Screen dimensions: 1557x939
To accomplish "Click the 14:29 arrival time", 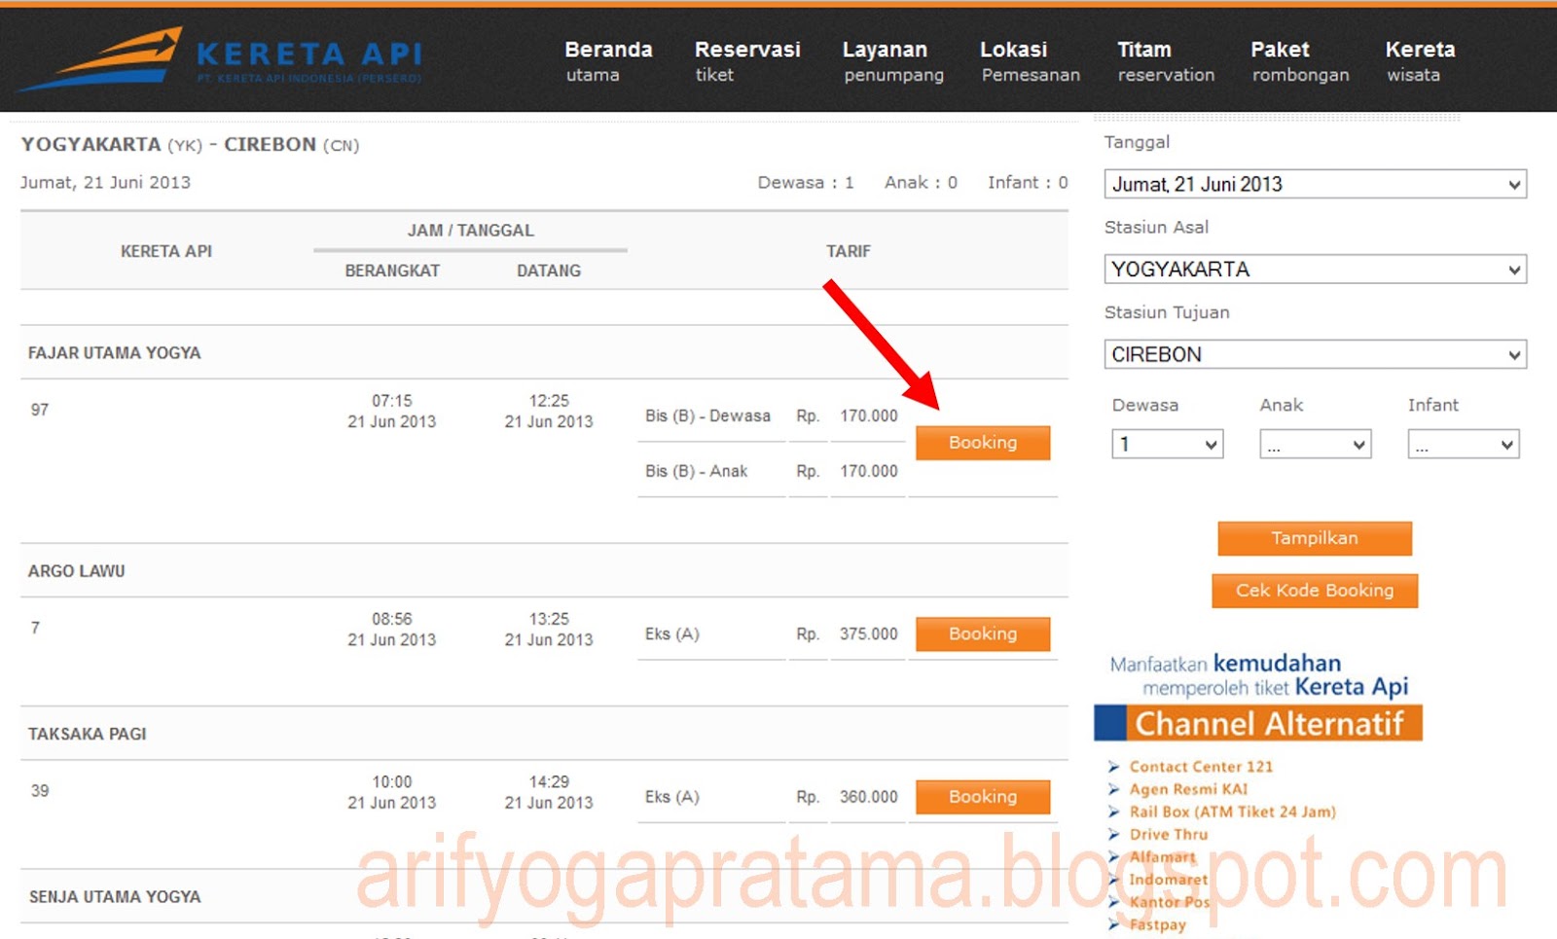I will (x=549, y=782).
